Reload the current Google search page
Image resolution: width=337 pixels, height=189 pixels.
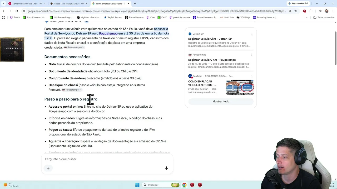pyautogui.click(x=17, y=11)
